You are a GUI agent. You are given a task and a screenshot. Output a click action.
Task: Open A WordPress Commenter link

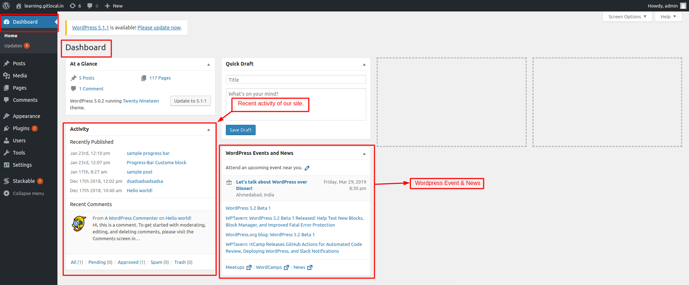(131, 218)
